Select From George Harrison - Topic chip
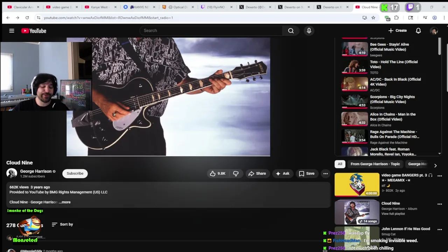 (x=375, y=164)
